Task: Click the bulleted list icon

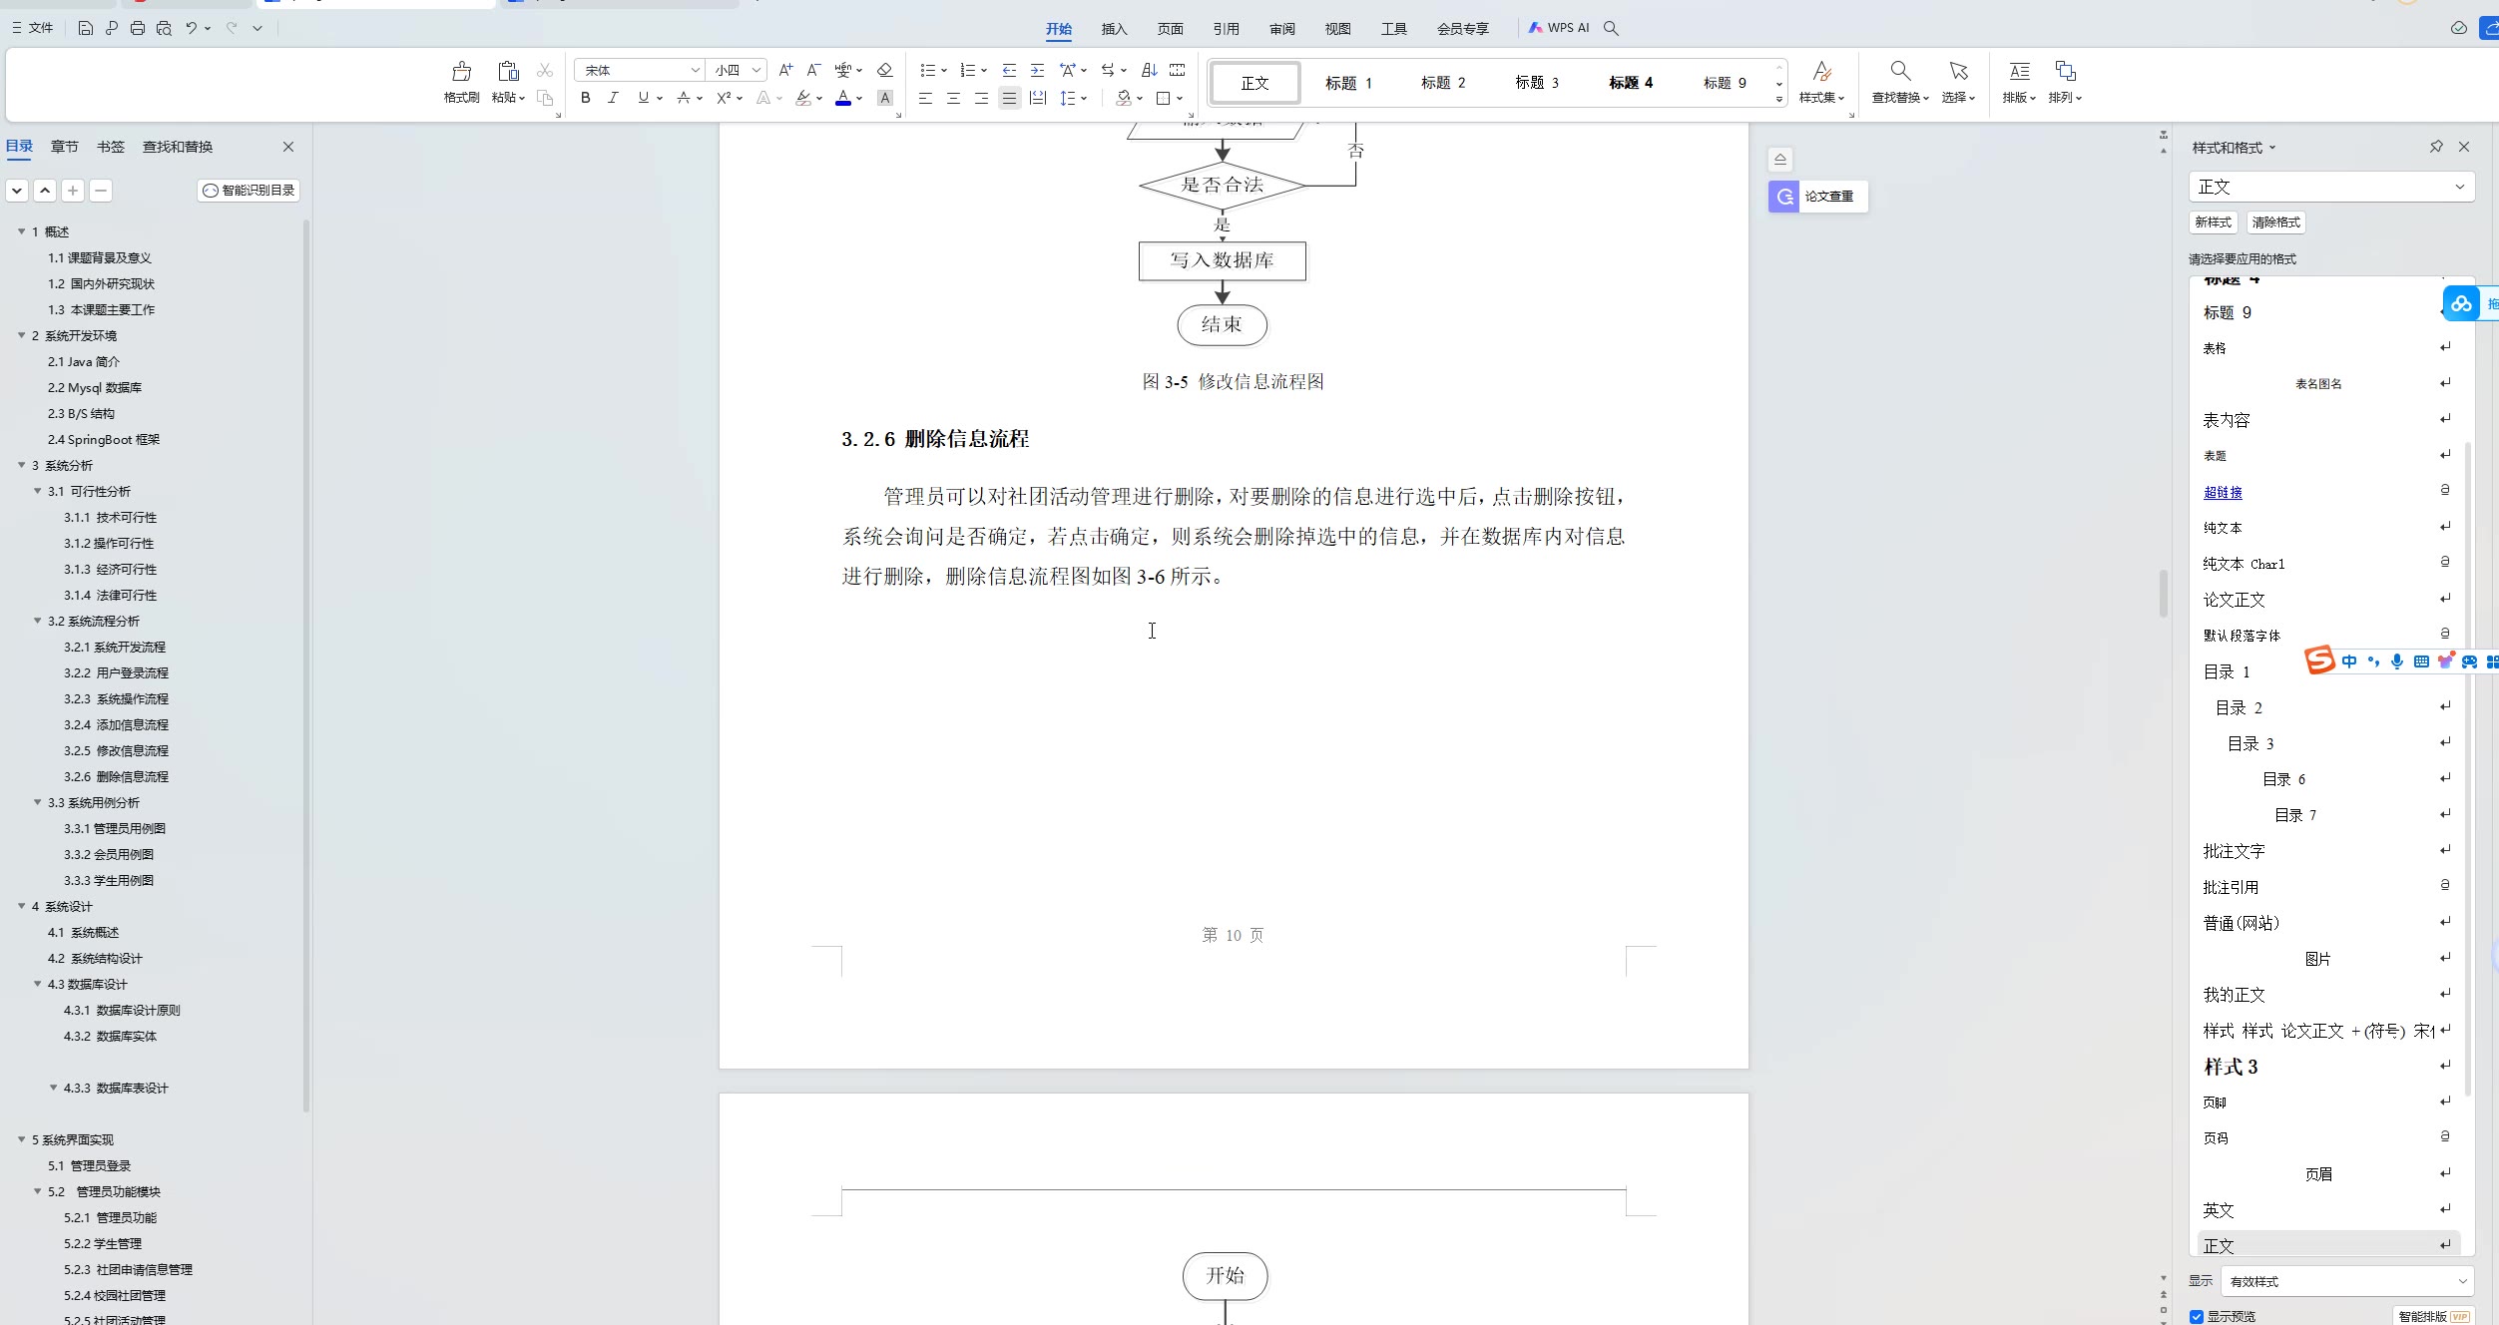Action: (927, 70)
